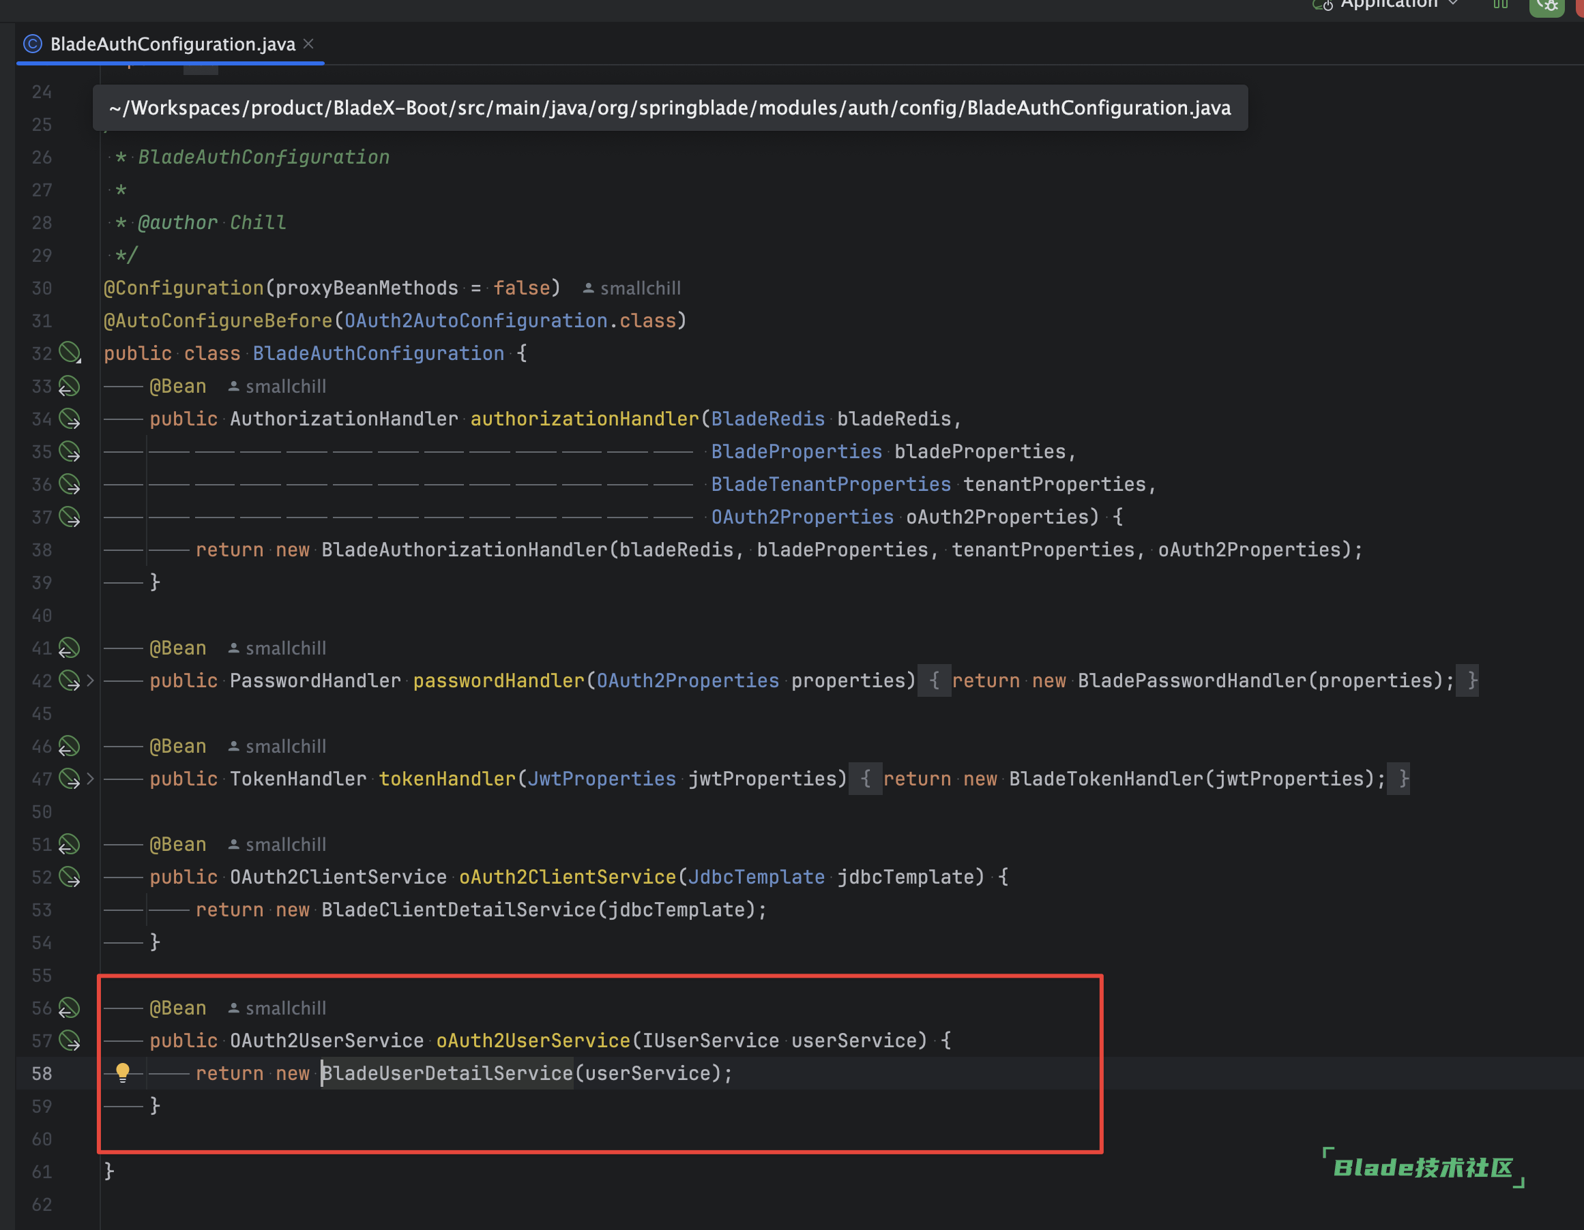
Task: Expand the folded passwordHandler method via chevron
Action: tap(91, 680)
